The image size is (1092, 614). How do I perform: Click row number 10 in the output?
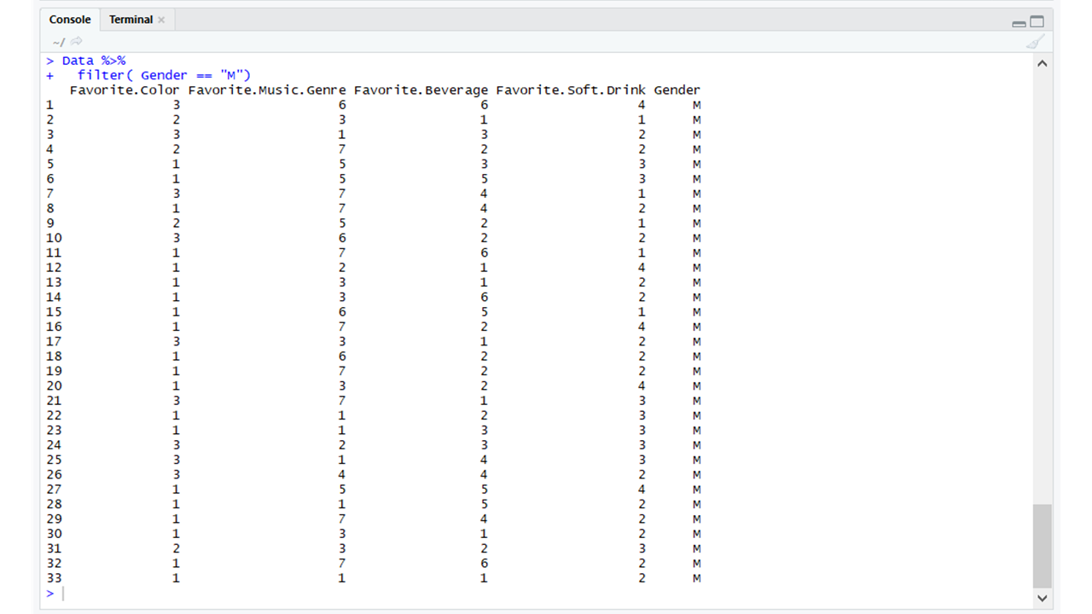pyautogui.click(x=54, y=238)
